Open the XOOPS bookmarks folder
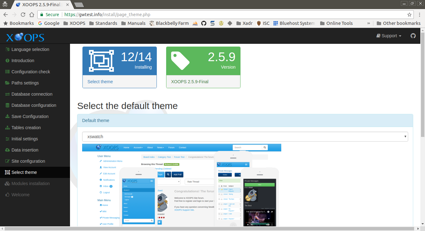 point(74,23)
